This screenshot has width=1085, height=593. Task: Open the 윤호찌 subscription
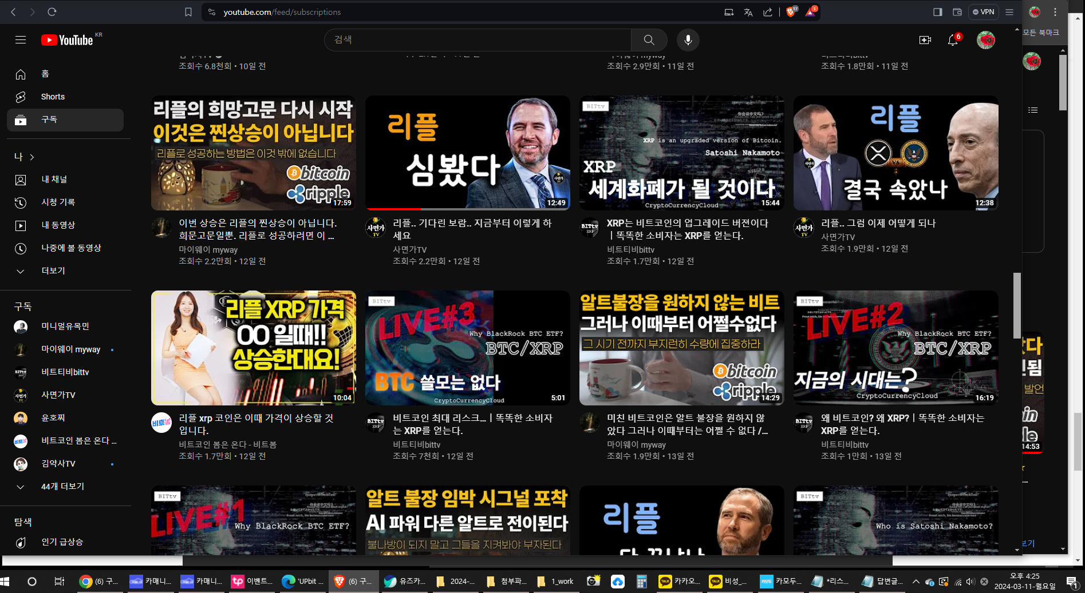65,418
